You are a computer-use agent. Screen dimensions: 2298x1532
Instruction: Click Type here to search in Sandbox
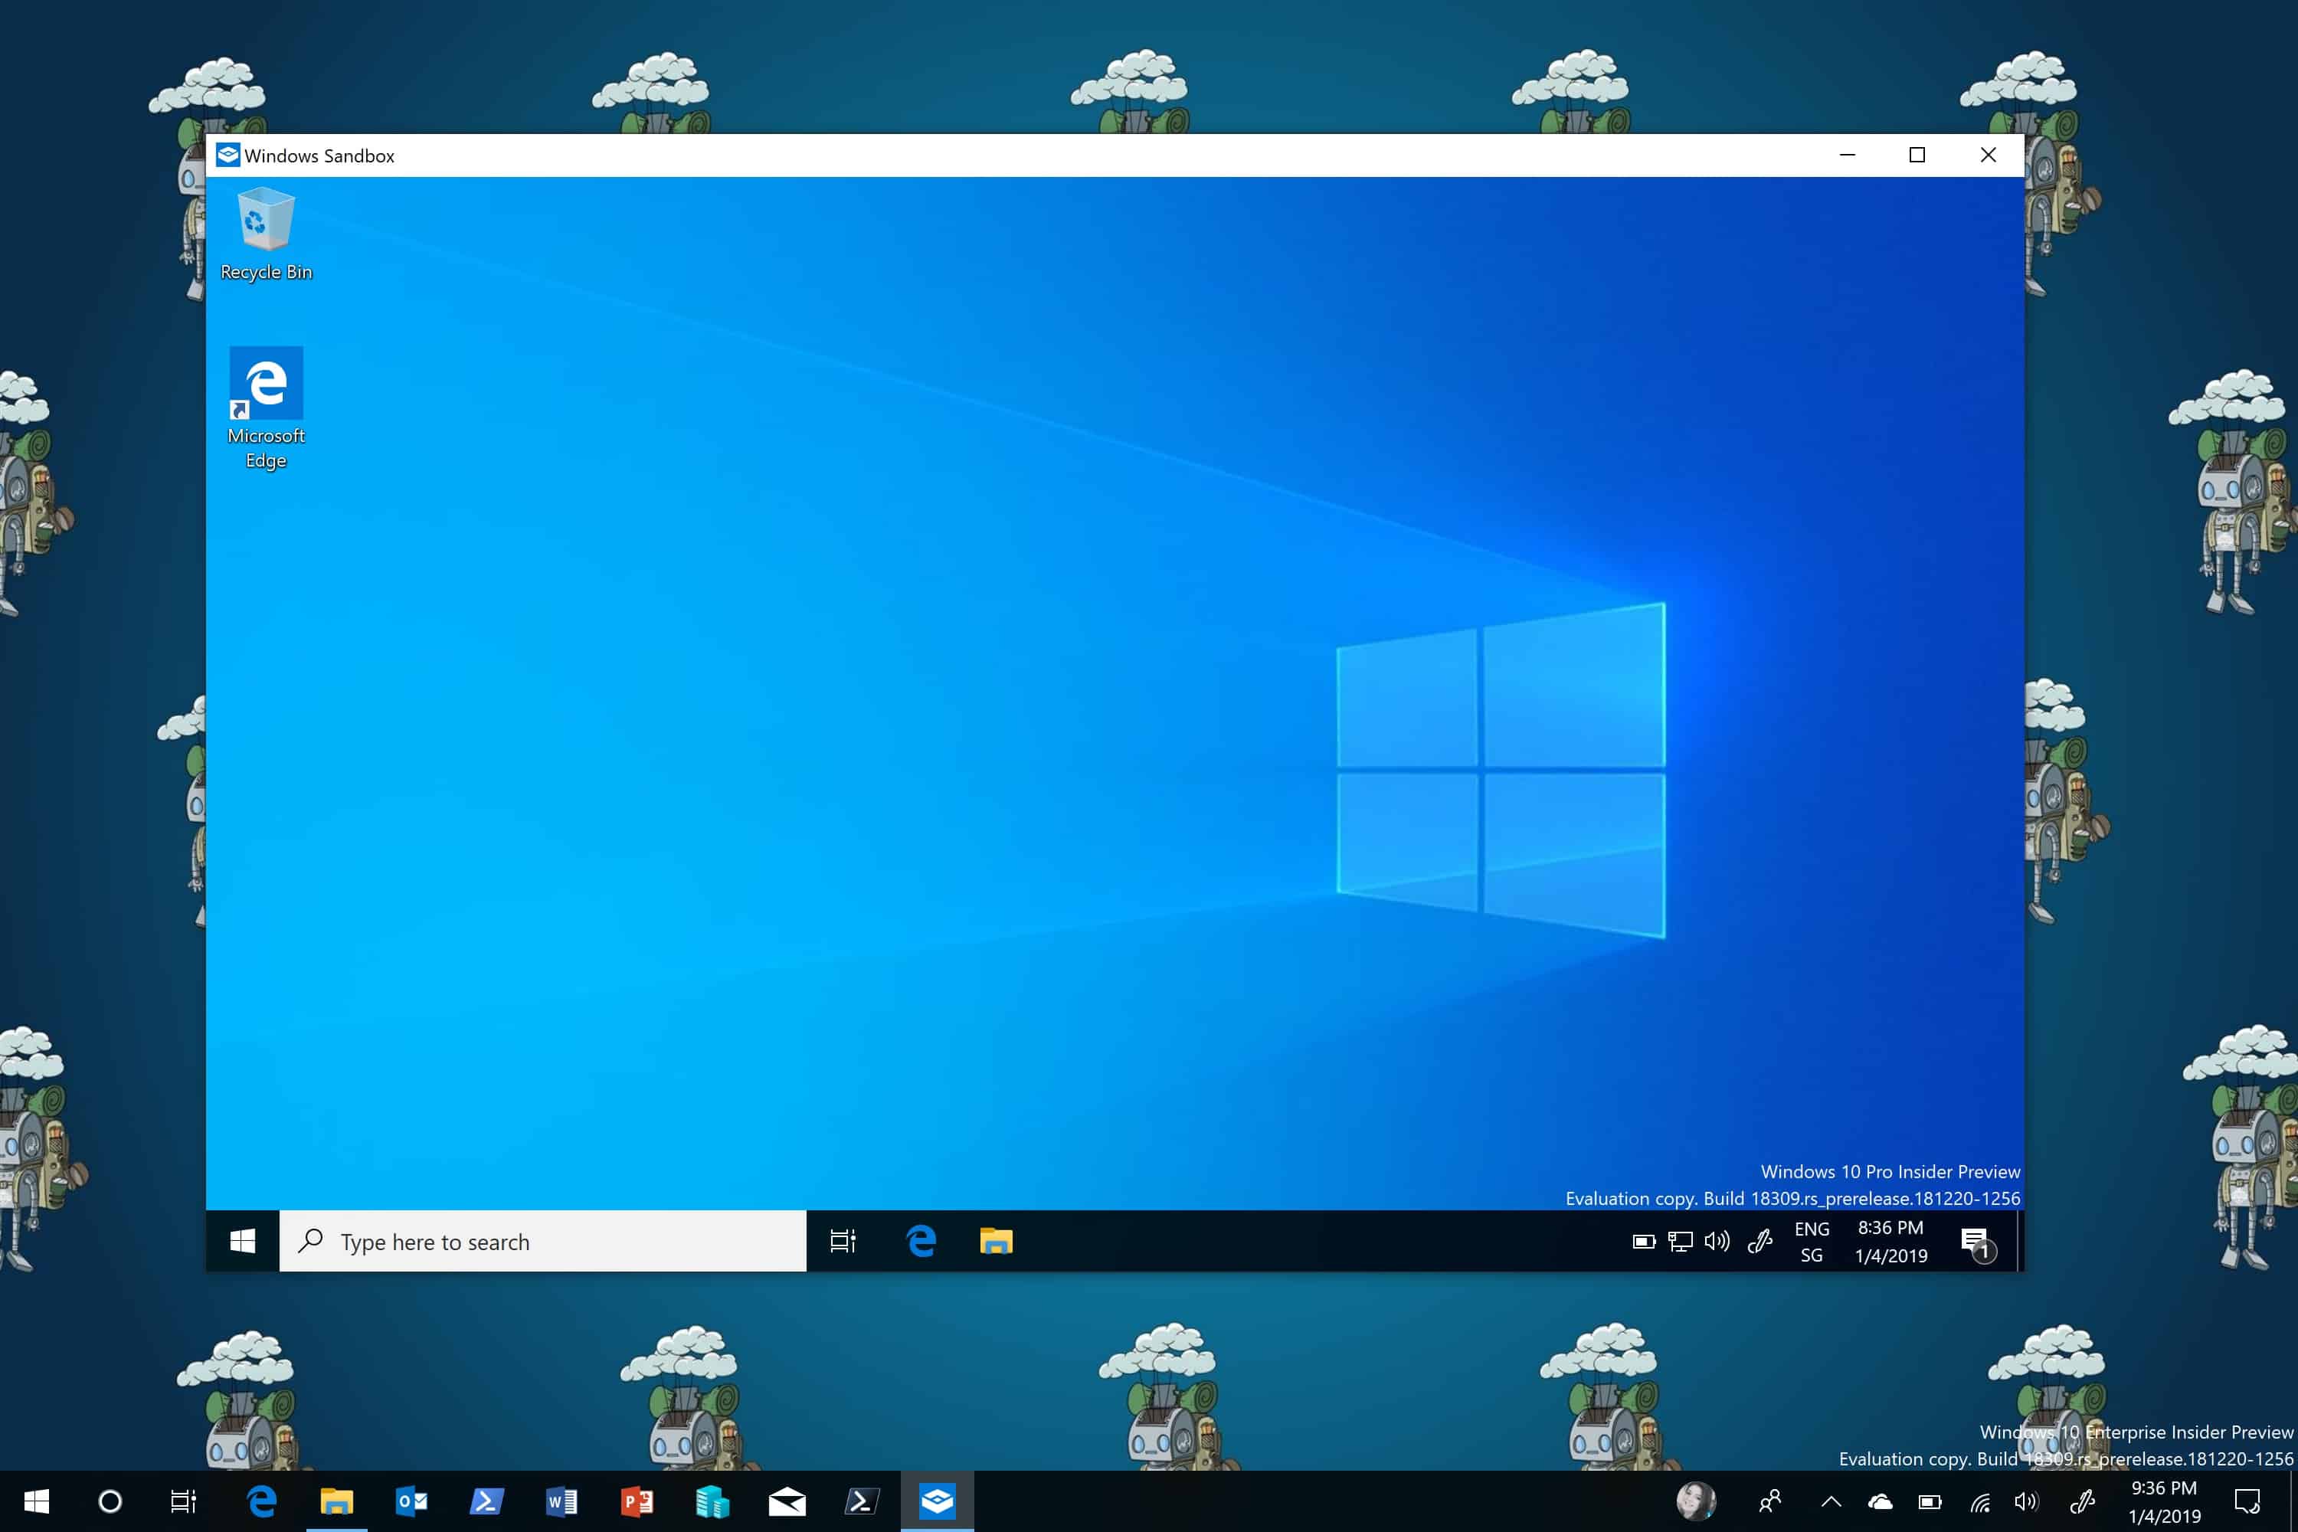click(x=540, y=1242)
